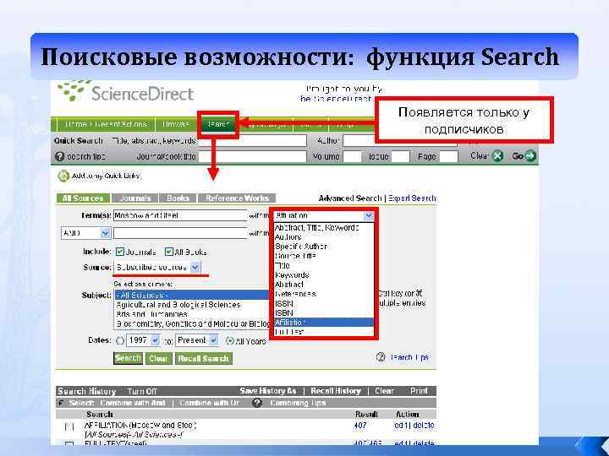Click the Search Tips link
Viewport: 609px width, 456px height.
tap(409, 357)
